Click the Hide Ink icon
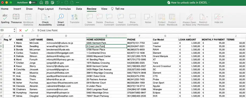 pos(218,17)
